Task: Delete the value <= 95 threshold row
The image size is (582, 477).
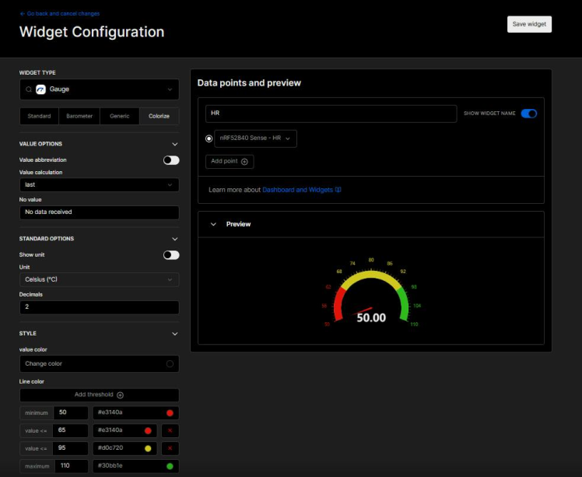Action: (x=170, y=448)
